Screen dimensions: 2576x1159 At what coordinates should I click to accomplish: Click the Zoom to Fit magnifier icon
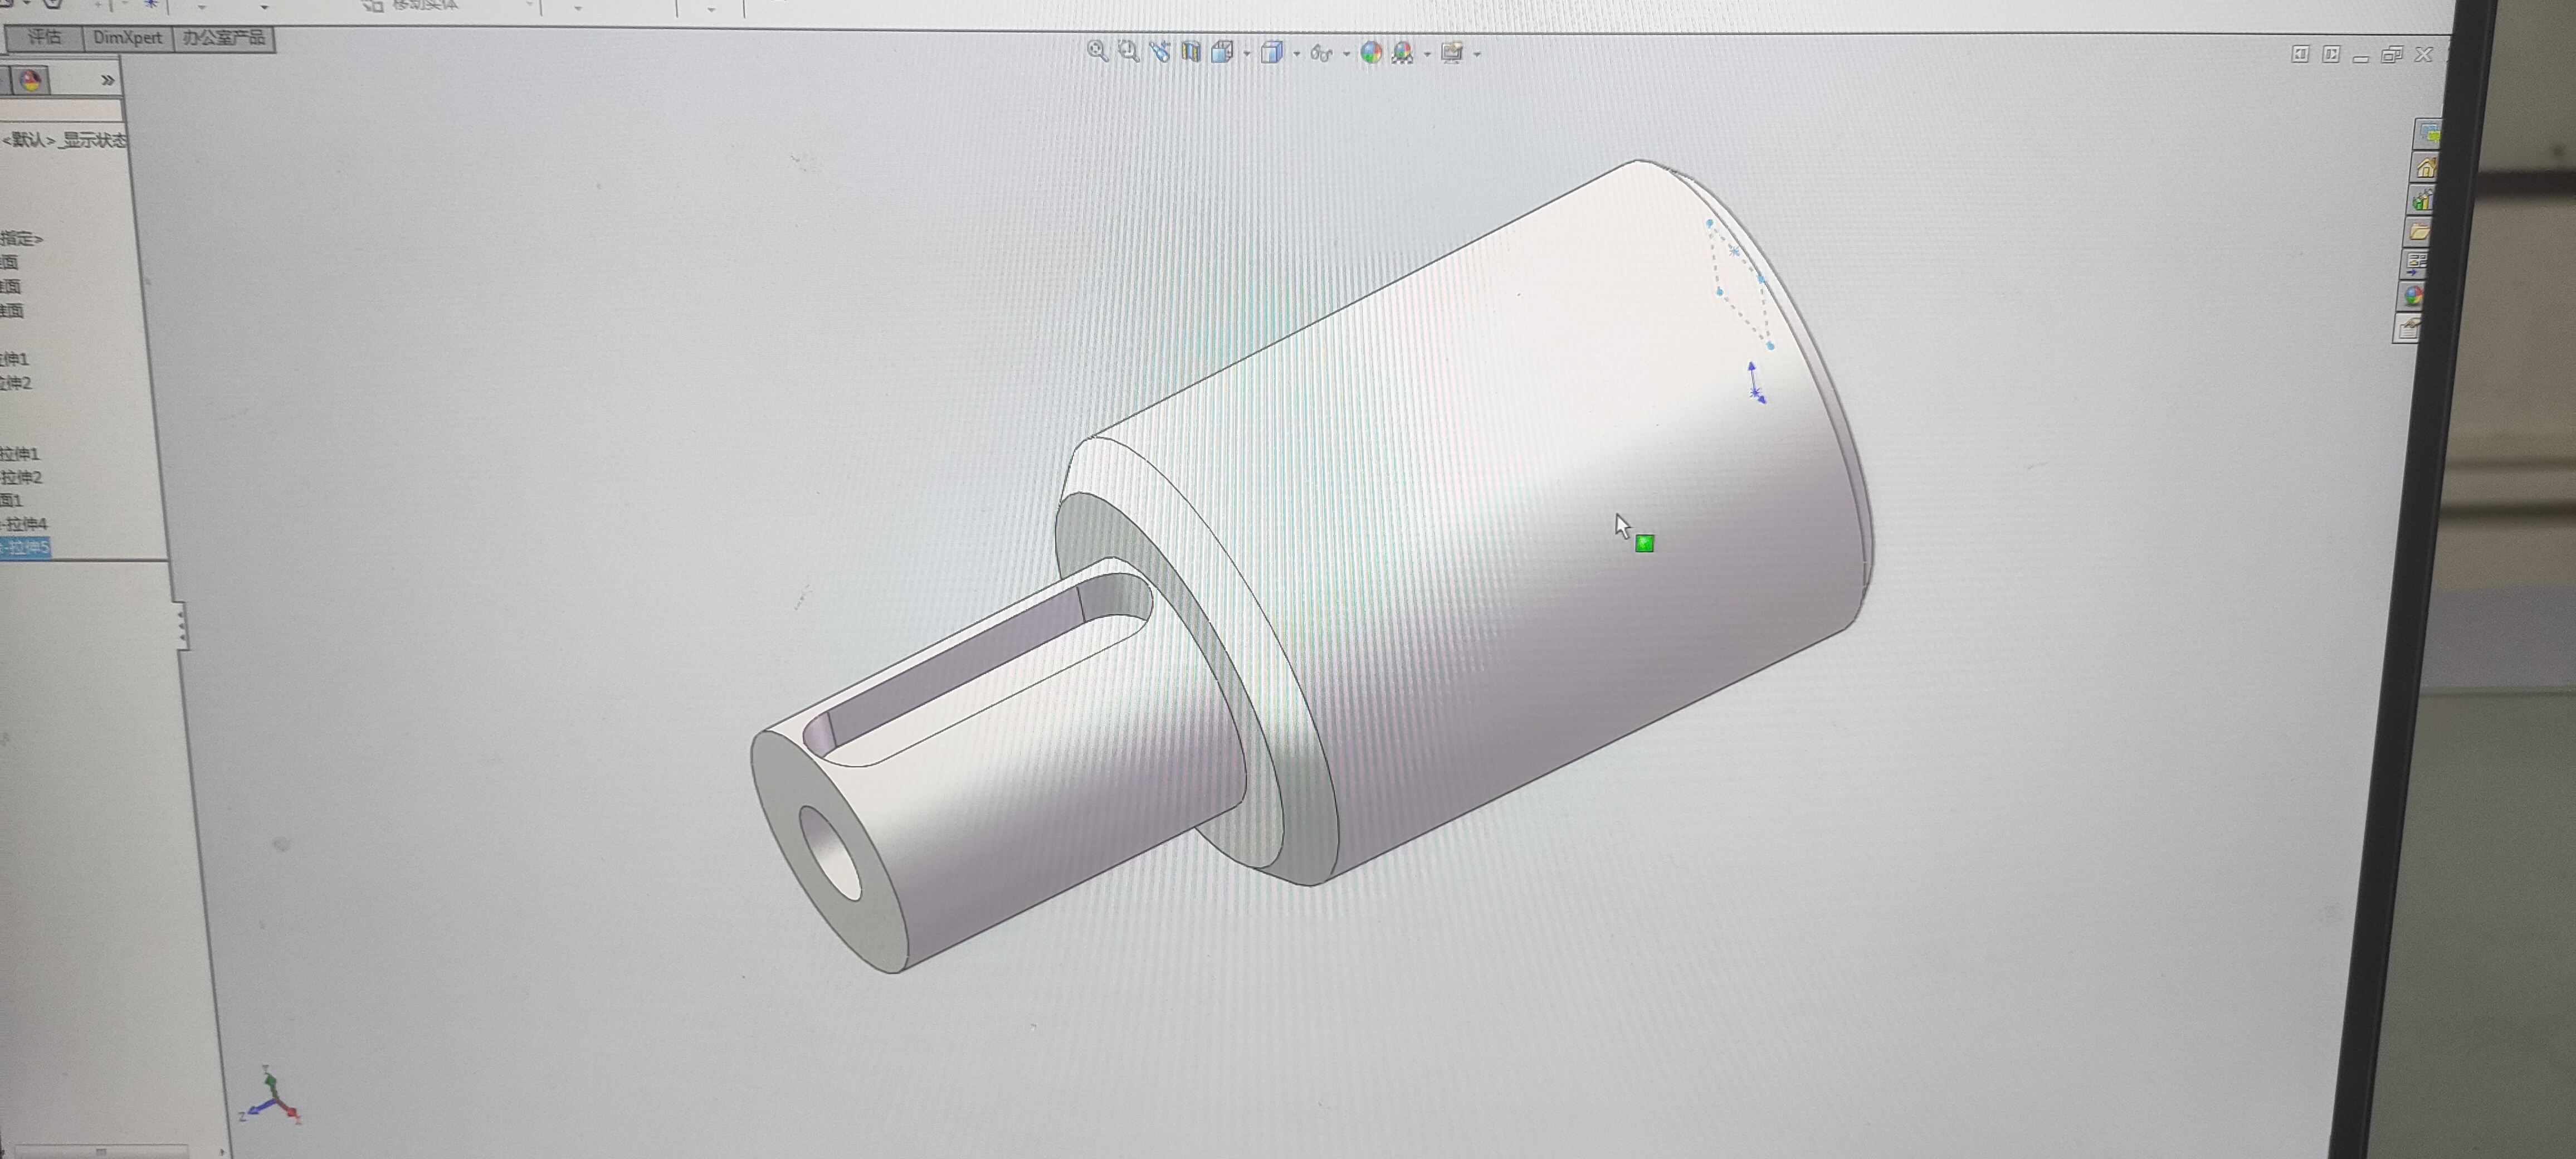[1097, 51]
